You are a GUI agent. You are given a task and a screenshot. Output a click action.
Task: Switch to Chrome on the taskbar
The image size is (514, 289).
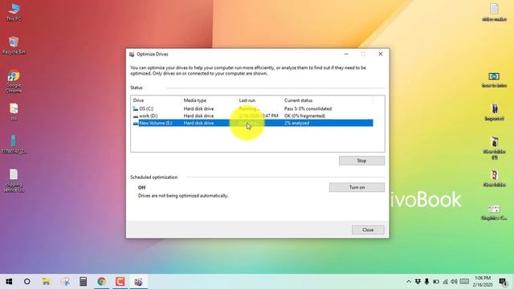(x=102, y=282)
